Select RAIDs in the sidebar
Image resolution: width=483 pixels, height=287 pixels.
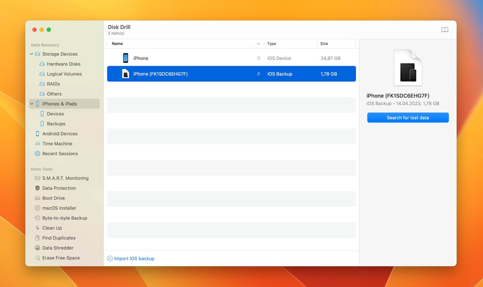(53, 84)
